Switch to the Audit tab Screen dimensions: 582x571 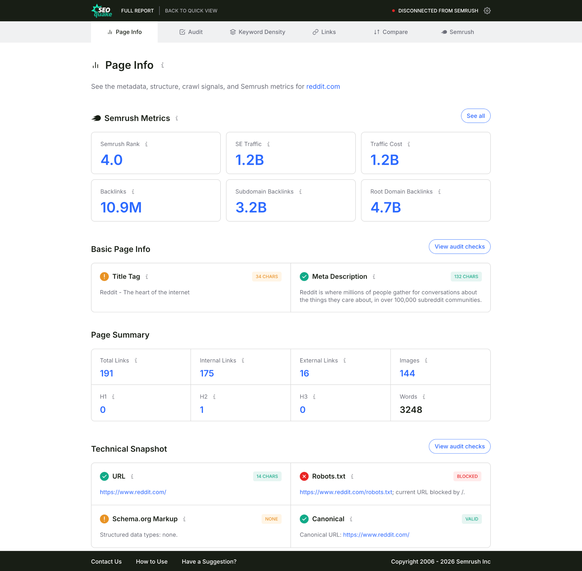[x=191, y=32]
